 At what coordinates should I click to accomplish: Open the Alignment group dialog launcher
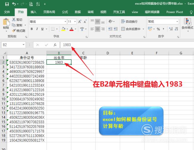point(144,37)
